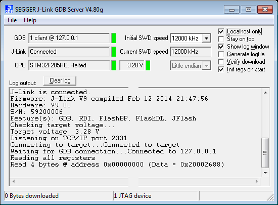Disable Init regs on start
This screenshot has width=278, height=205.
click(x=221, y=69)
